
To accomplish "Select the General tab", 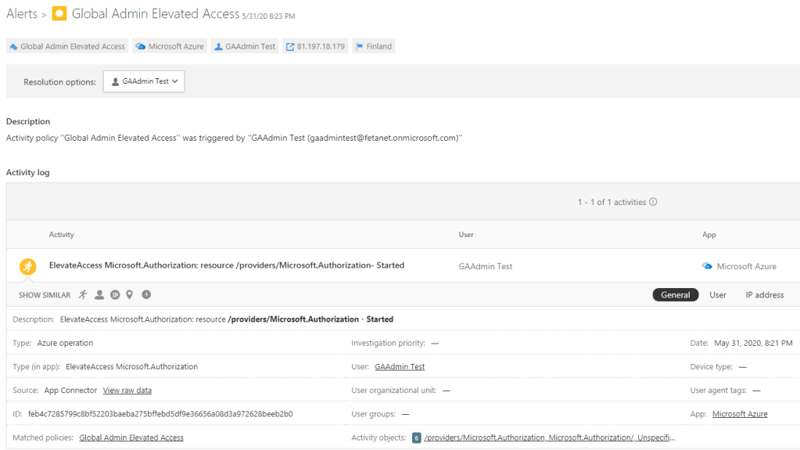I will [x=675, y=295].
